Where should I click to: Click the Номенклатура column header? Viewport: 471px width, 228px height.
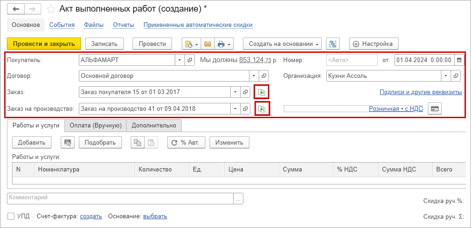pos(84,170)
